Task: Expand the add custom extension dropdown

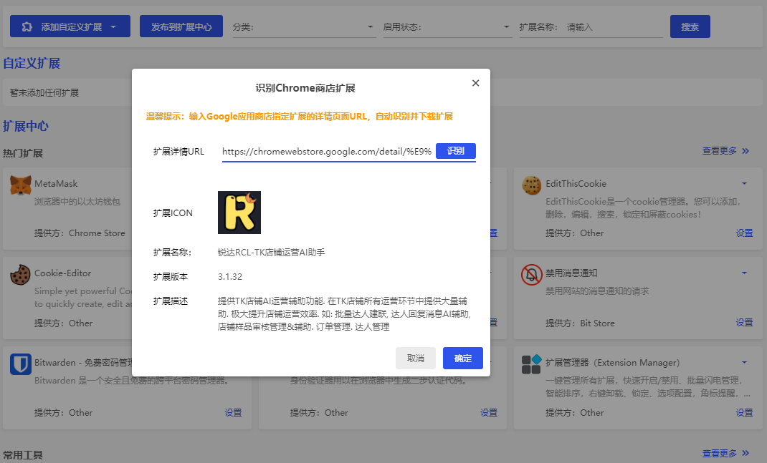Action: point(114,27)
